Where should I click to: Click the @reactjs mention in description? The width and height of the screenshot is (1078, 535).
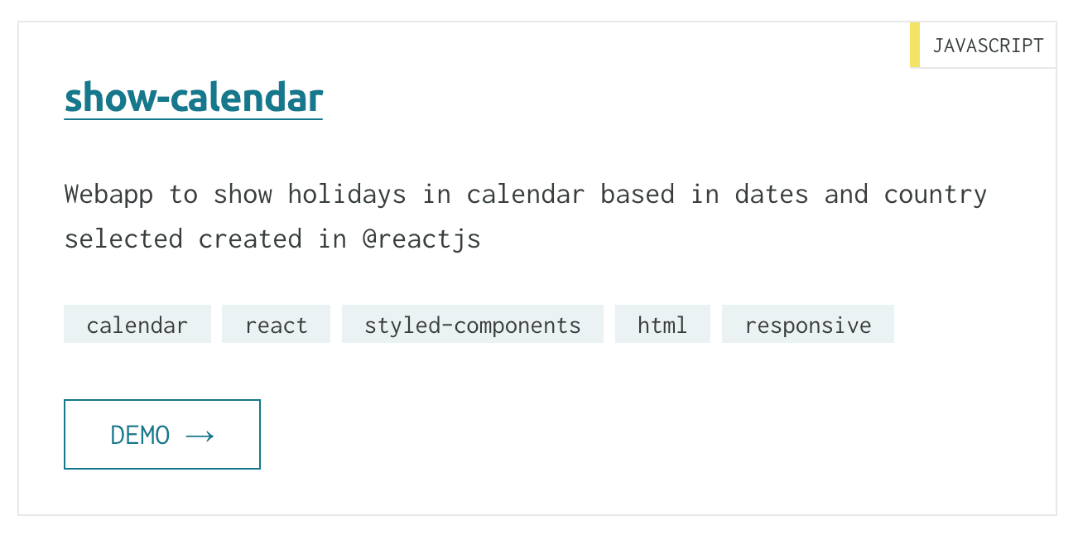421,239
